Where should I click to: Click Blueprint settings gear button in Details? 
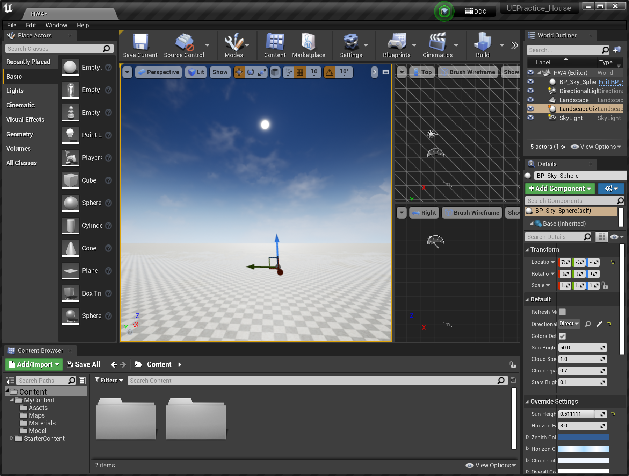(611, 189)
